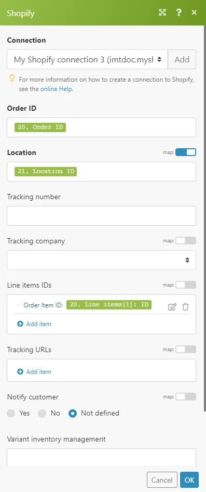206x492 pixels.
Task: Open the Connection dropdown
Action: point(87,59)
